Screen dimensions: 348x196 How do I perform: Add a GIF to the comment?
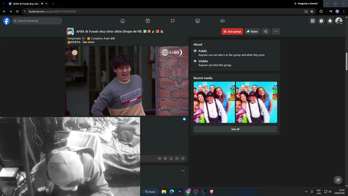(177, 158)
